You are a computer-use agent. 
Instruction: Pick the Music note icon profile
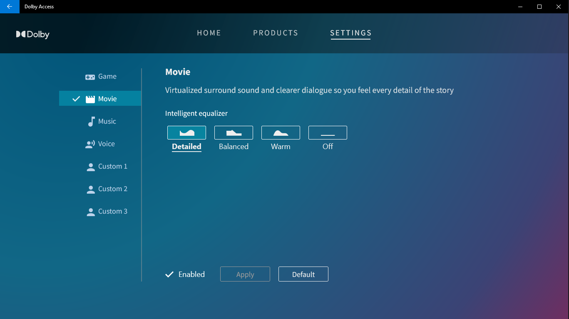click(91, 121)
